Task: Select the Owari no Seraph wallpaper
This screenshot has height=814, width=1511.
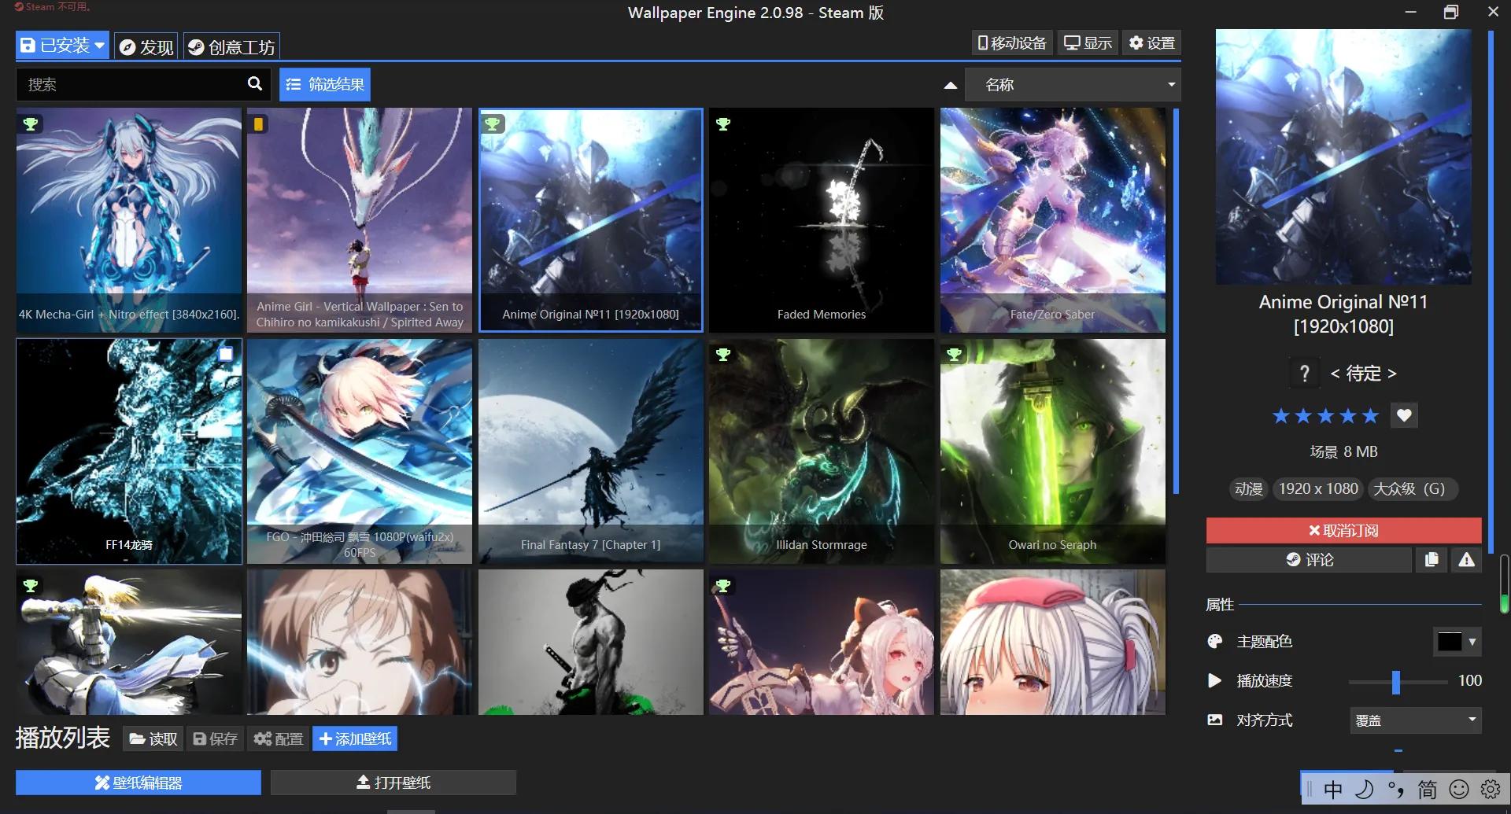Action: click(1053, 451)
